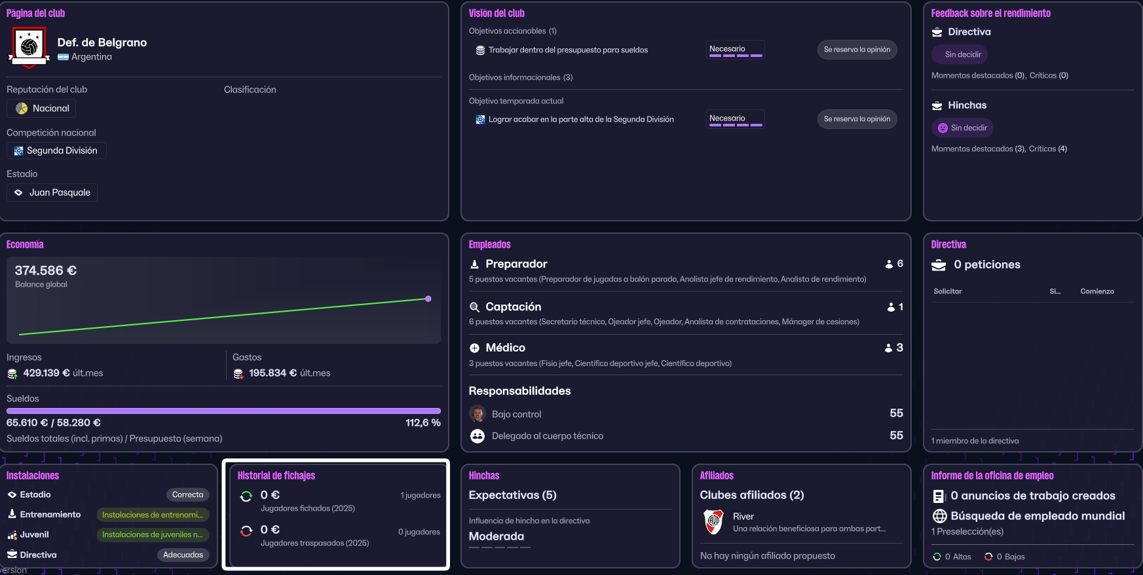Viewport: 1143px width, 575px height.
Task: Click 'Sin decidir' badge under Directiva feedback
Action: [x=960, y=54]
